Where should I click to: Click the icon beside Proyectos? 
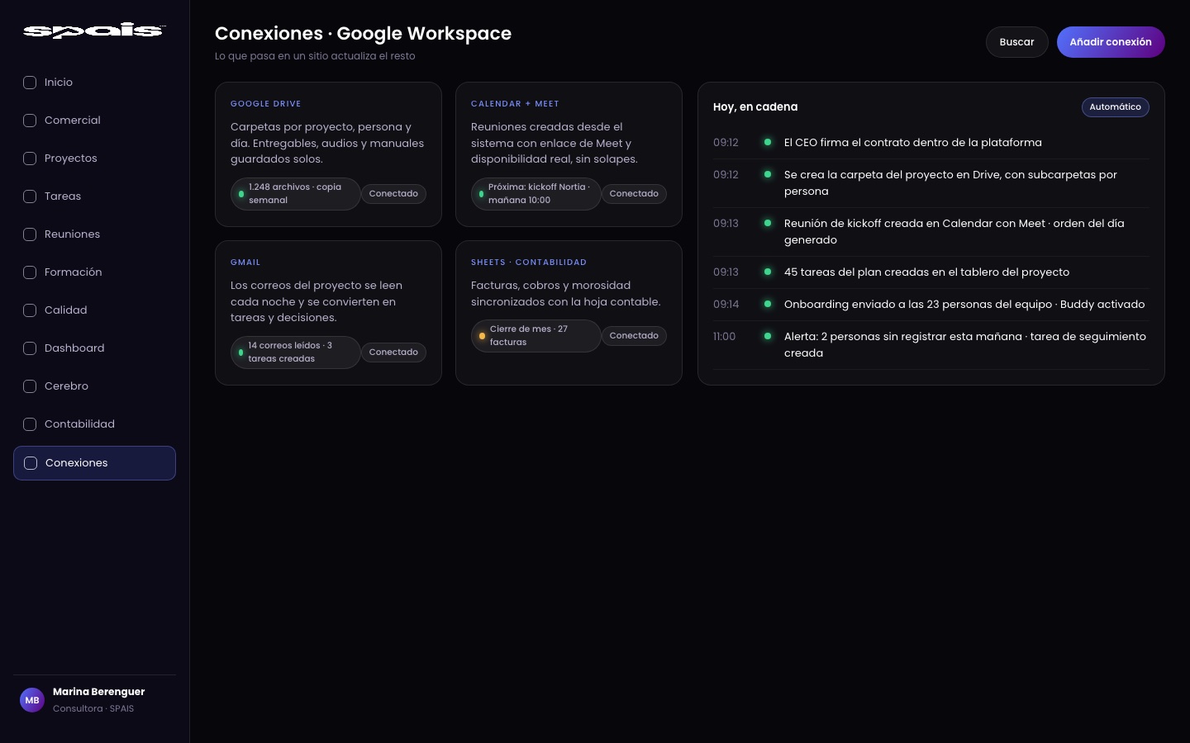pos(30,159)
